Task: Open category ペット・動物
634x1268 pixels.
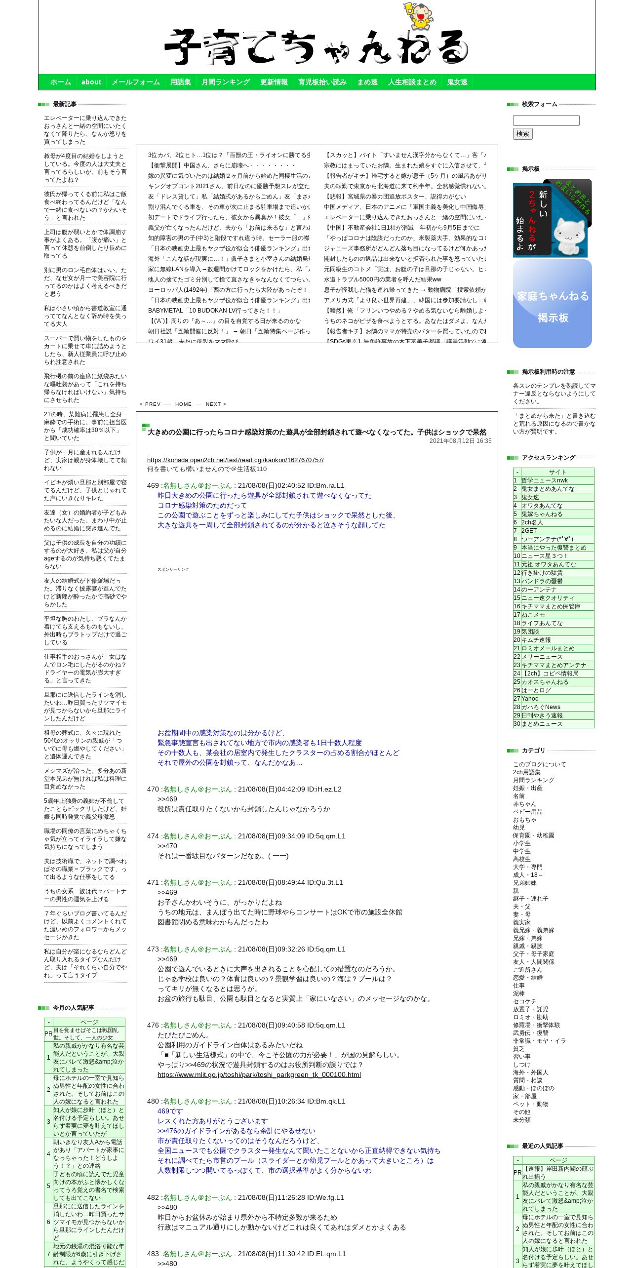Action: 530,1104
